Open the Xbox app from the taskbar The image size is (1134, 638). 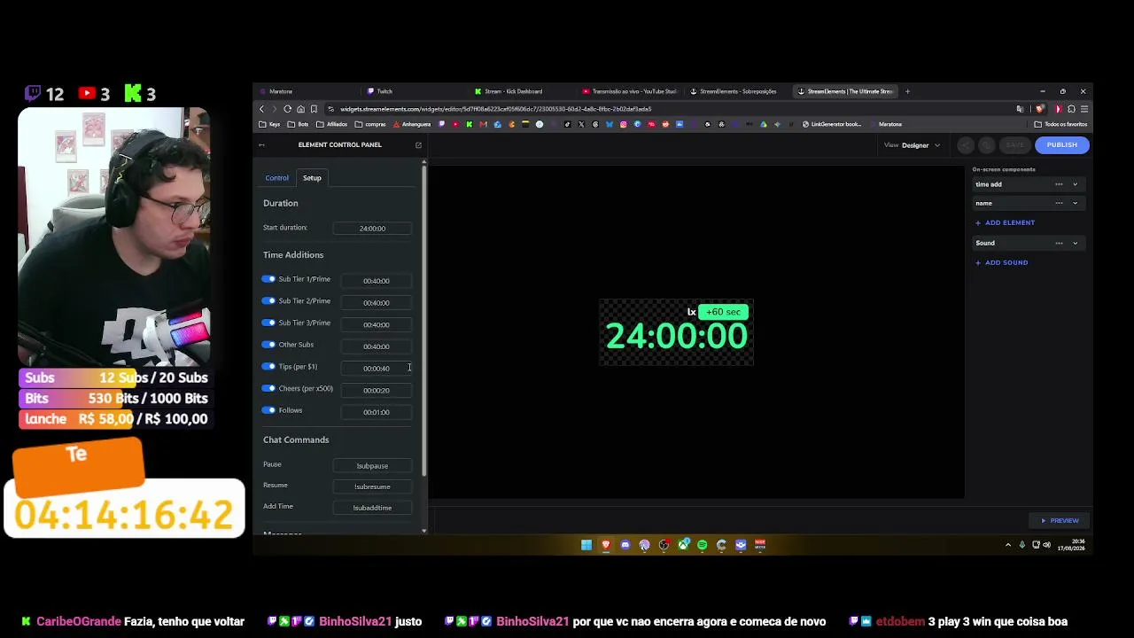(683, 545)
